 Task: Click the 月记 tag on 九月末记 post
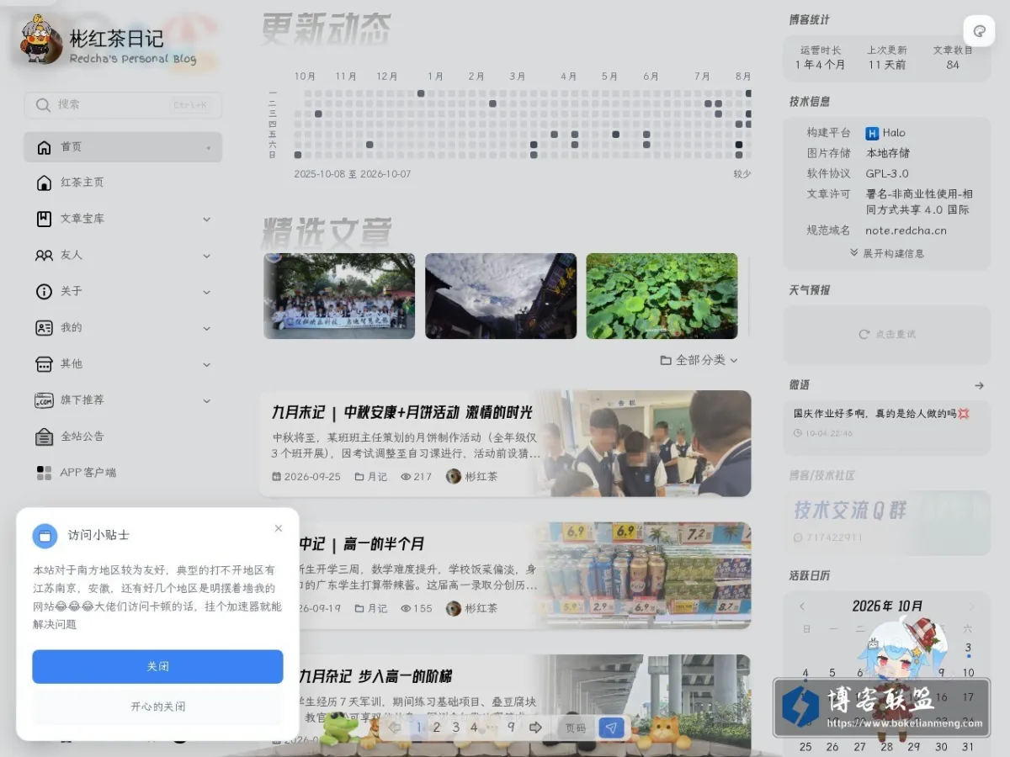click(x=371, y=476)
